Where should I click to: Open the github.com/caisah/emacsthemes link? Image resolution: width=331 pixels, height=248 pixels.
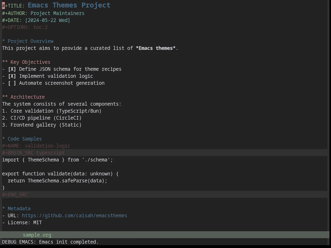coord(74,215)
